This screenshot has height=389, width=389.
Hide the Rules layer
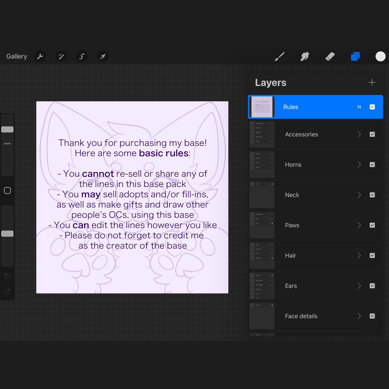click(372, 107)
